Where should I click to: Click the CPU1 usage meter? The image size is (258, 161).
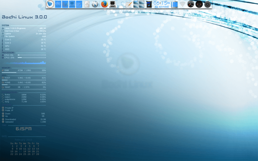32,55
